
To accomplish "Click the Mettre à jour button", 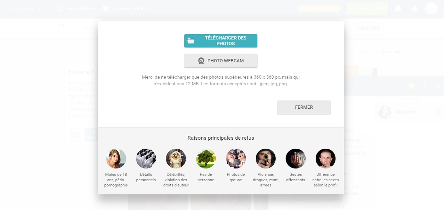I will click(367, 9).
